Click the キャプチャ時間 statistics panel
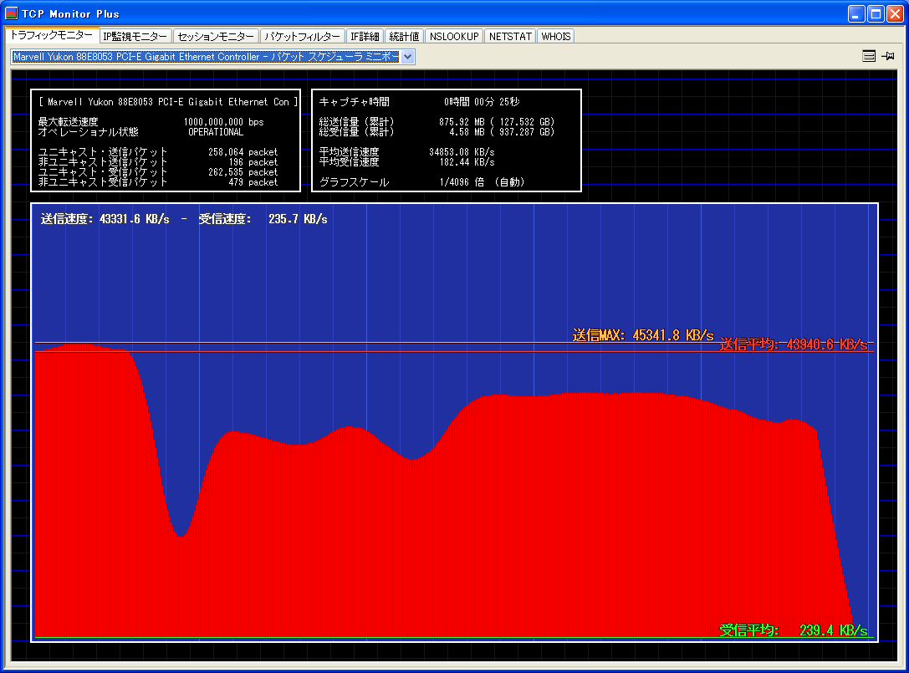909x673 pixels. (446, 140)
